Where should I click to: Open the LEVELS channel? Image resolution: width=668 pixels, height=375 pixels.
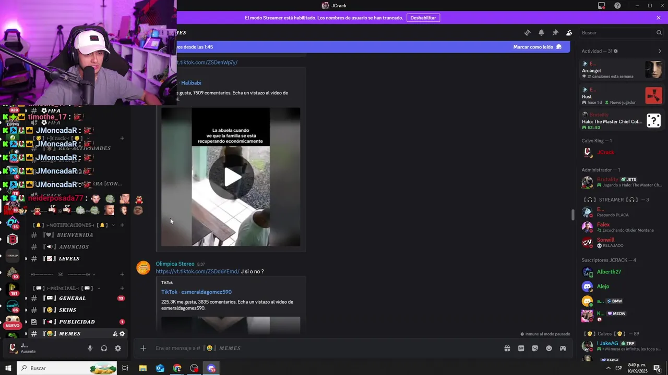77,258
